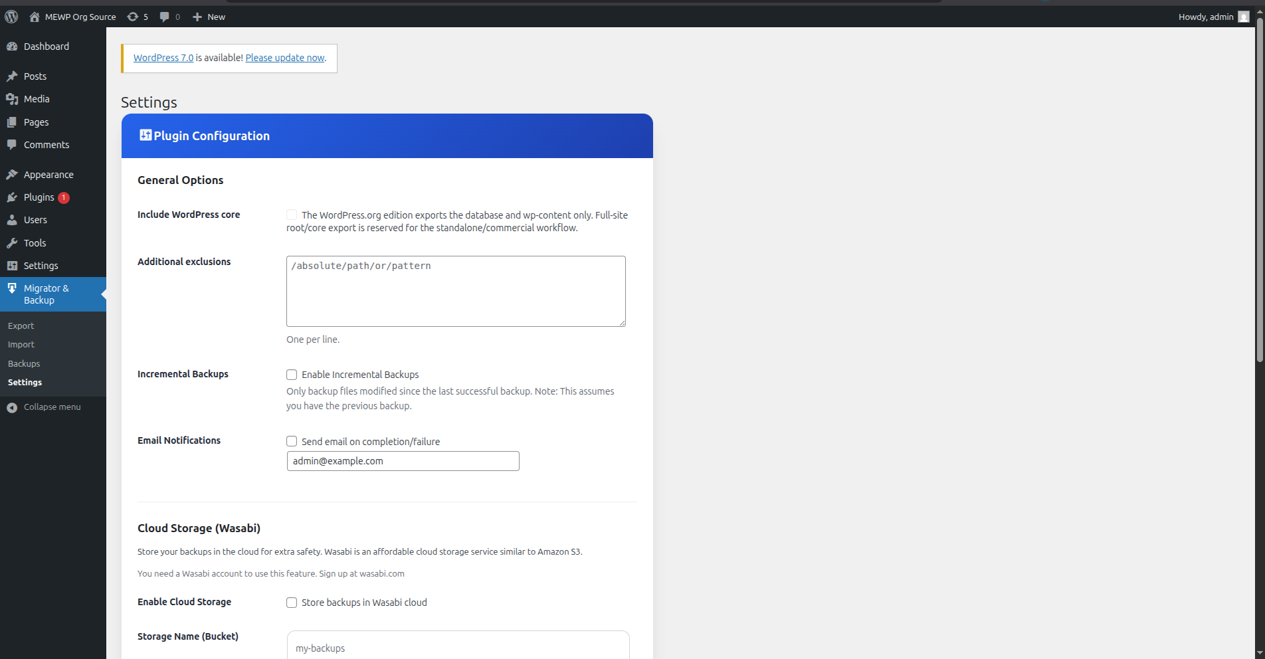Check Send email on completion/failure
Viewport: 1265px width, 659px height.
pyautogui.click(x=292, y=441)
